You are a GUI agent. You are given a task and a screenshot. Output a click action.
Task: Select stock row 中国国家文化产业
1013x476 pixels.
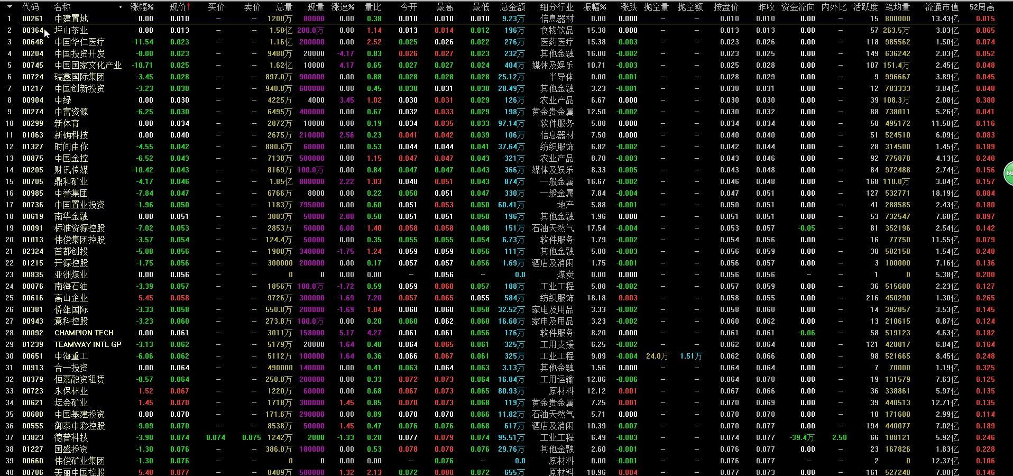pos(88,65)
